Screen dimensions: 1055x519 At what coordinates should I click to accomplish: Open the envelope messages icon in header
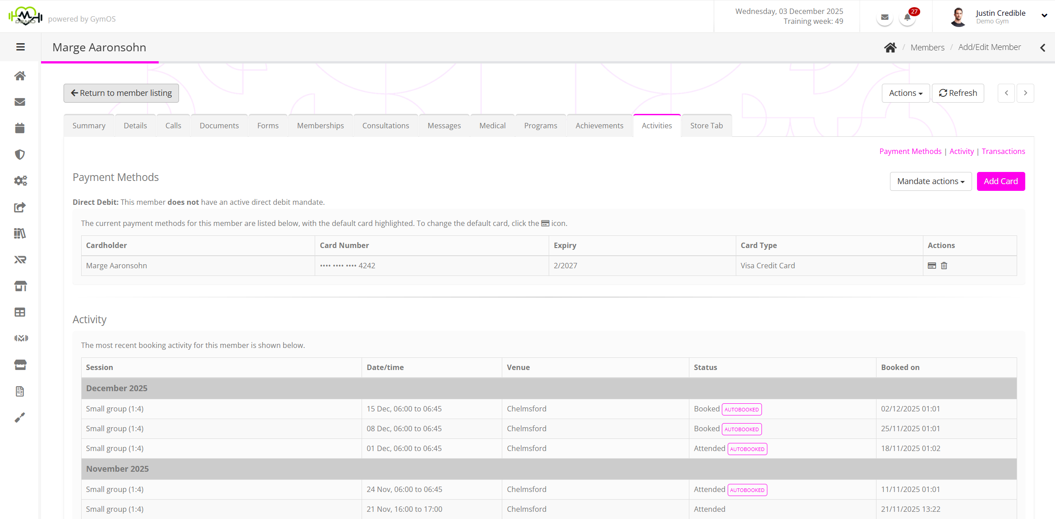(885, 18)
